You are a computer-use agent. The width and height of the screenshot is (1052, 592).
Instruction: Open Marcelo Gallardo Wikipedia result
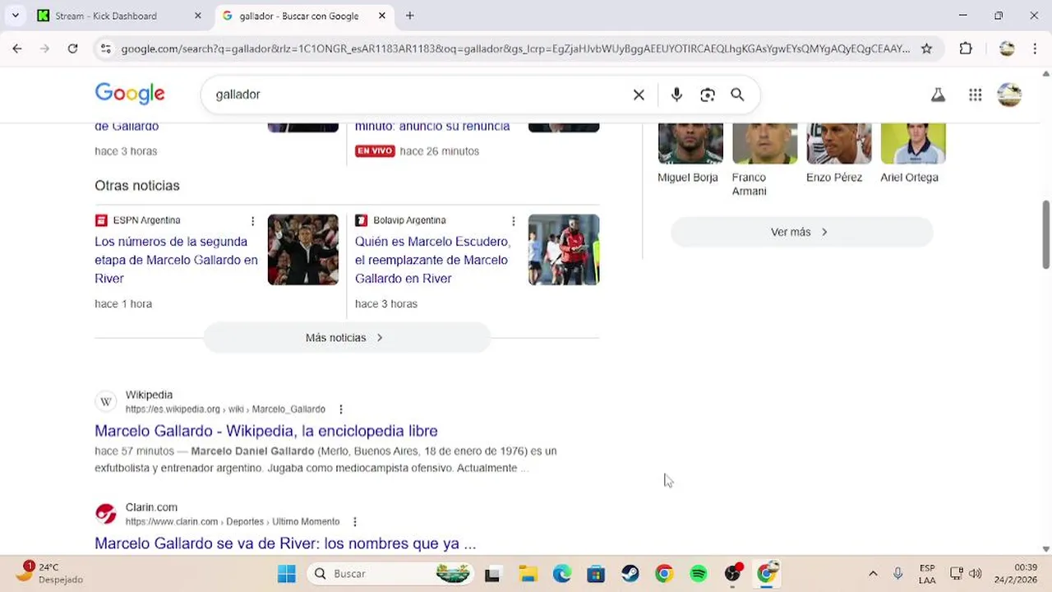266,431
